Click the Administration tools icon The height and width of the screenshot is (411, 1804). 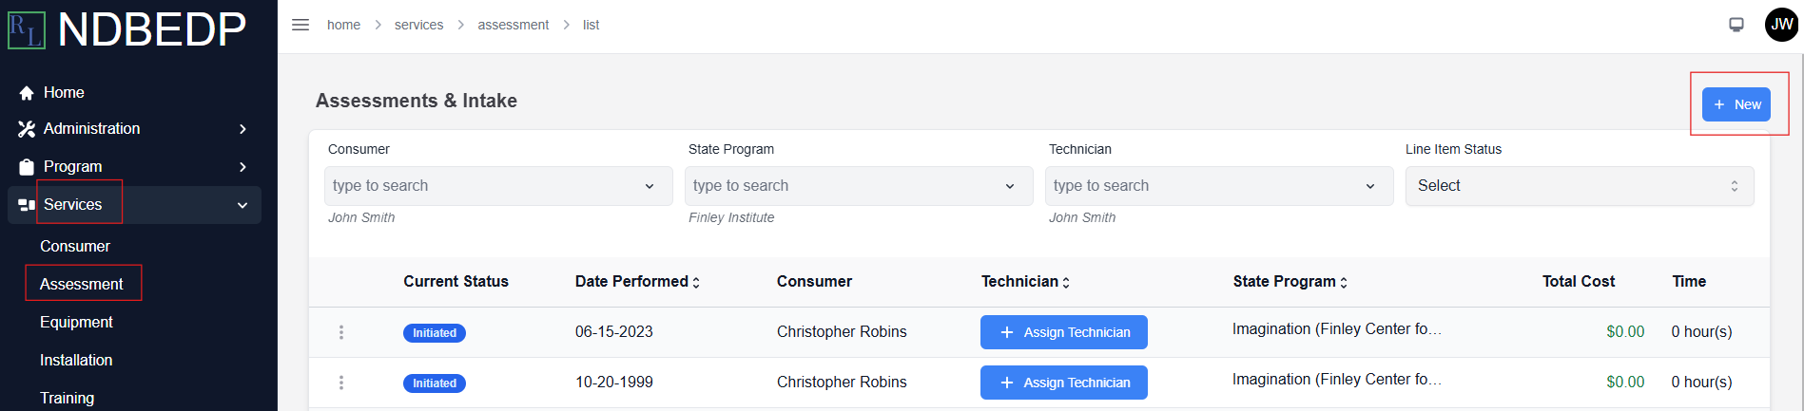coord(27,129)
